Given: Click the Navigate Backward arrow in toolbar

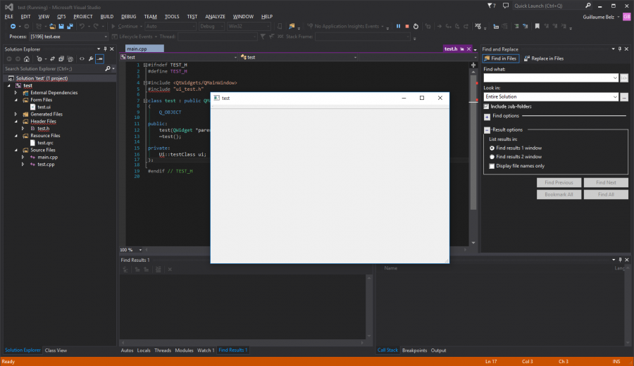Looking at the screenshot, I should coord(13,26).
